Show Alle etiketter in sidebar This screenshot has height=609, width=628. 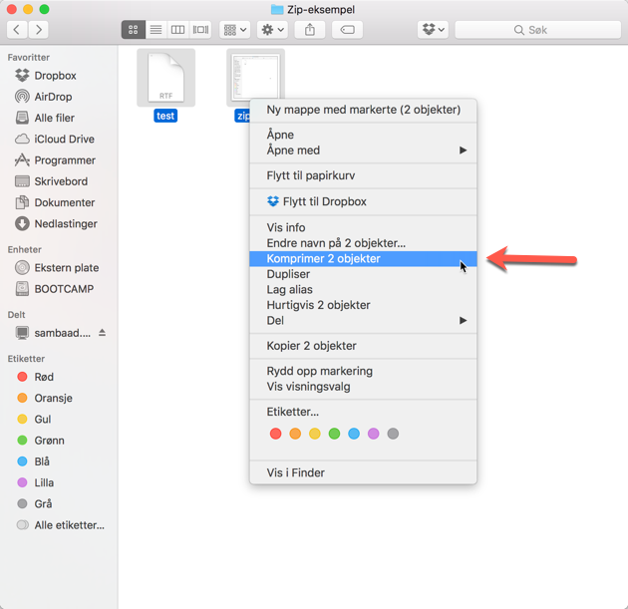pyautogui.click(x=69, y=525)
